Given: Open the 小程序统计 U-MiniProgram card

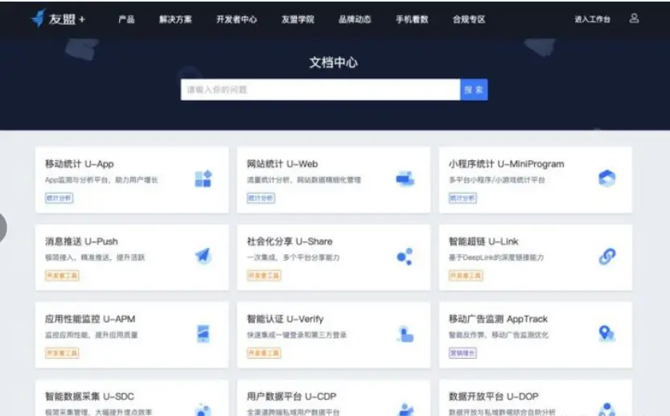Looking at the screenshot, I should click(536, 180).
